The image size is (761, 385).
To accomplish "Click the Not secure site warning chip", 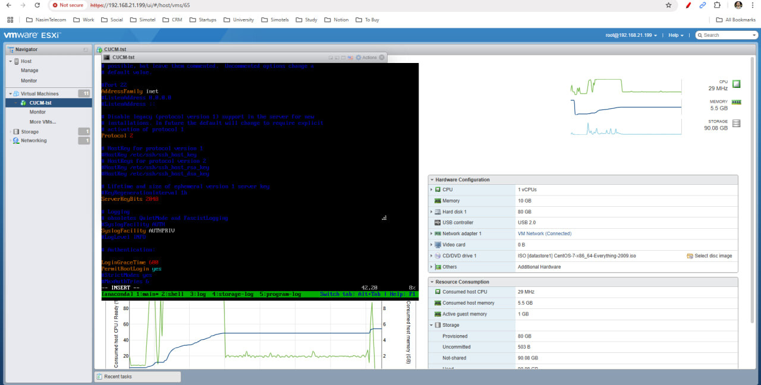I will point(68,5).
